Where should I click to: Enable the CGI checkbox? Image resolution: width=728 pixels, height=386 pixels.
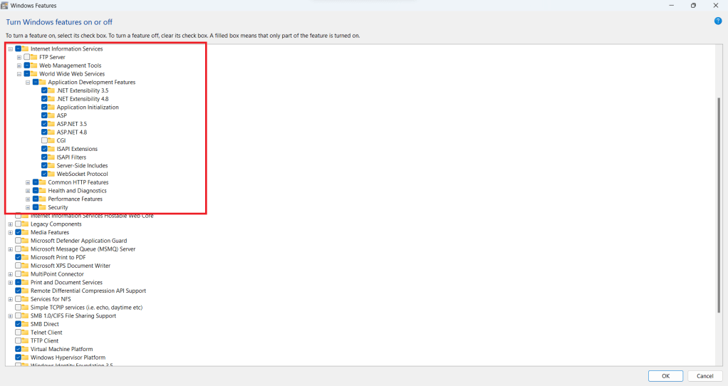45,140
